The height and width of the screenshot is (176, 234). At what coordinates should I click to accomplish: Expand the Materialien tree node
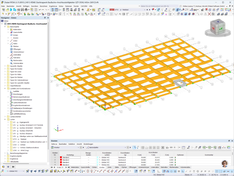pyautogui.click(x=8, y=29)
